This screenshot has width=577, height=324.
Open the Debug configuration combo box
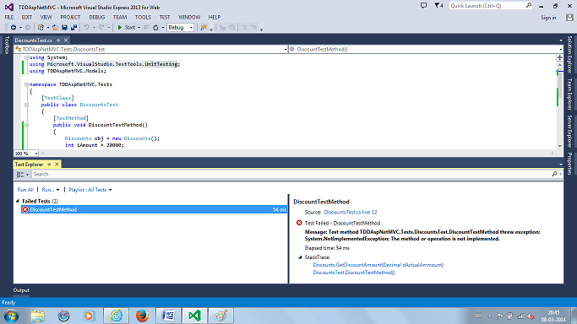180,28
